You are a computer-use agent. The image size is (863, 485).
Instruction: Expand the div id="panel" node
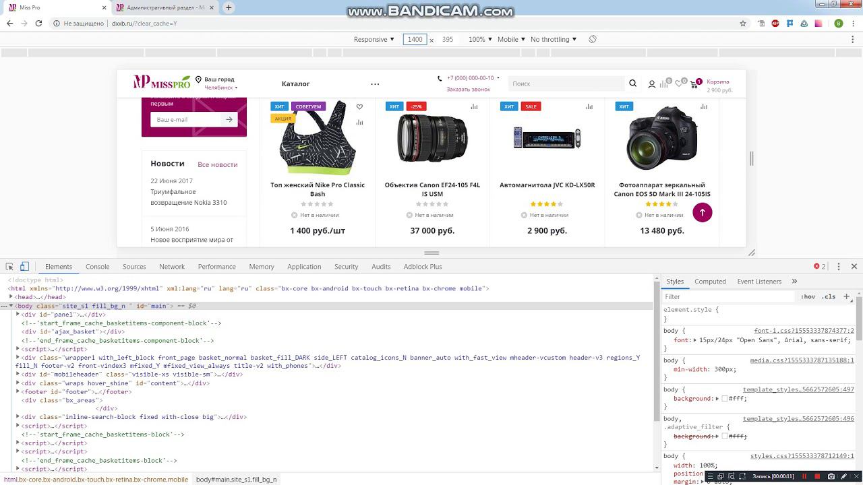pos(18,314)
